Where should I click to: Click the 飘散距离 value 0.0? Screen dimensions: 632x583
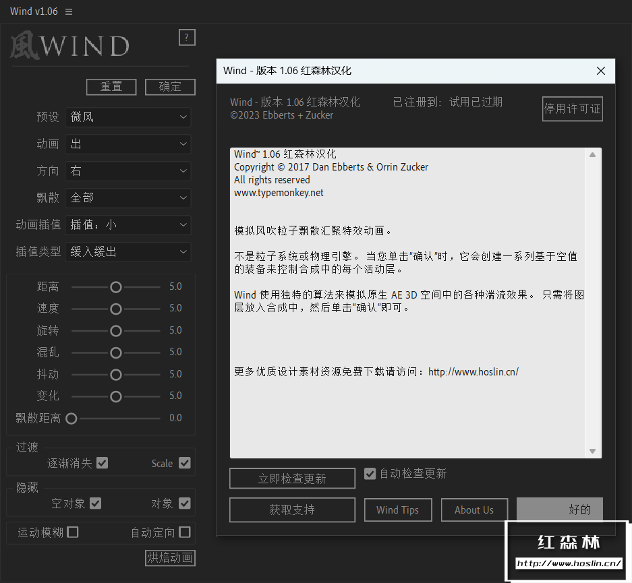[x=175, y=418]
